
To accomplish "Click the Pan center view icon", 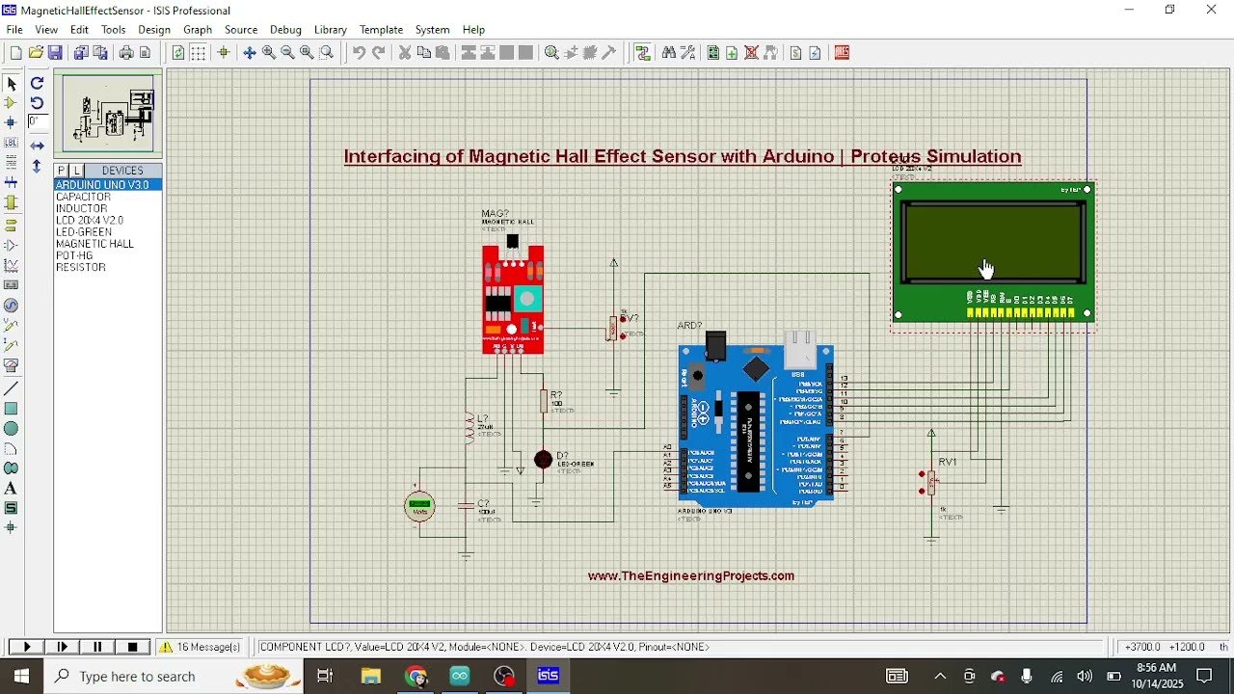I will (x=250, y=53).
